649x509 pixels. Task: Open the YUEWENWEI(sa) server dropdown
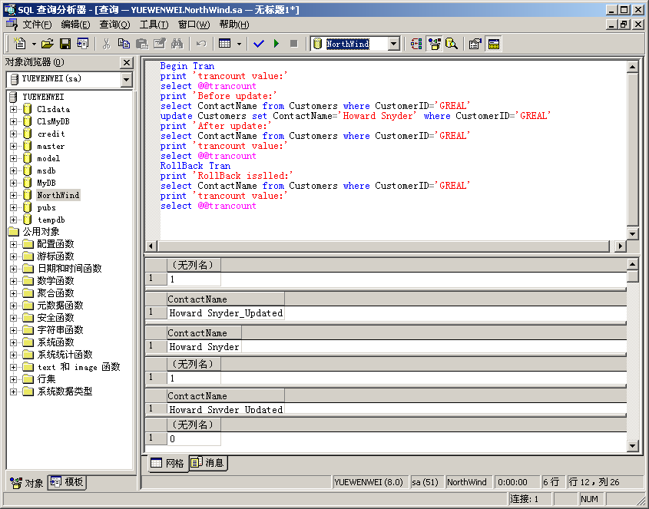[127, 79]
